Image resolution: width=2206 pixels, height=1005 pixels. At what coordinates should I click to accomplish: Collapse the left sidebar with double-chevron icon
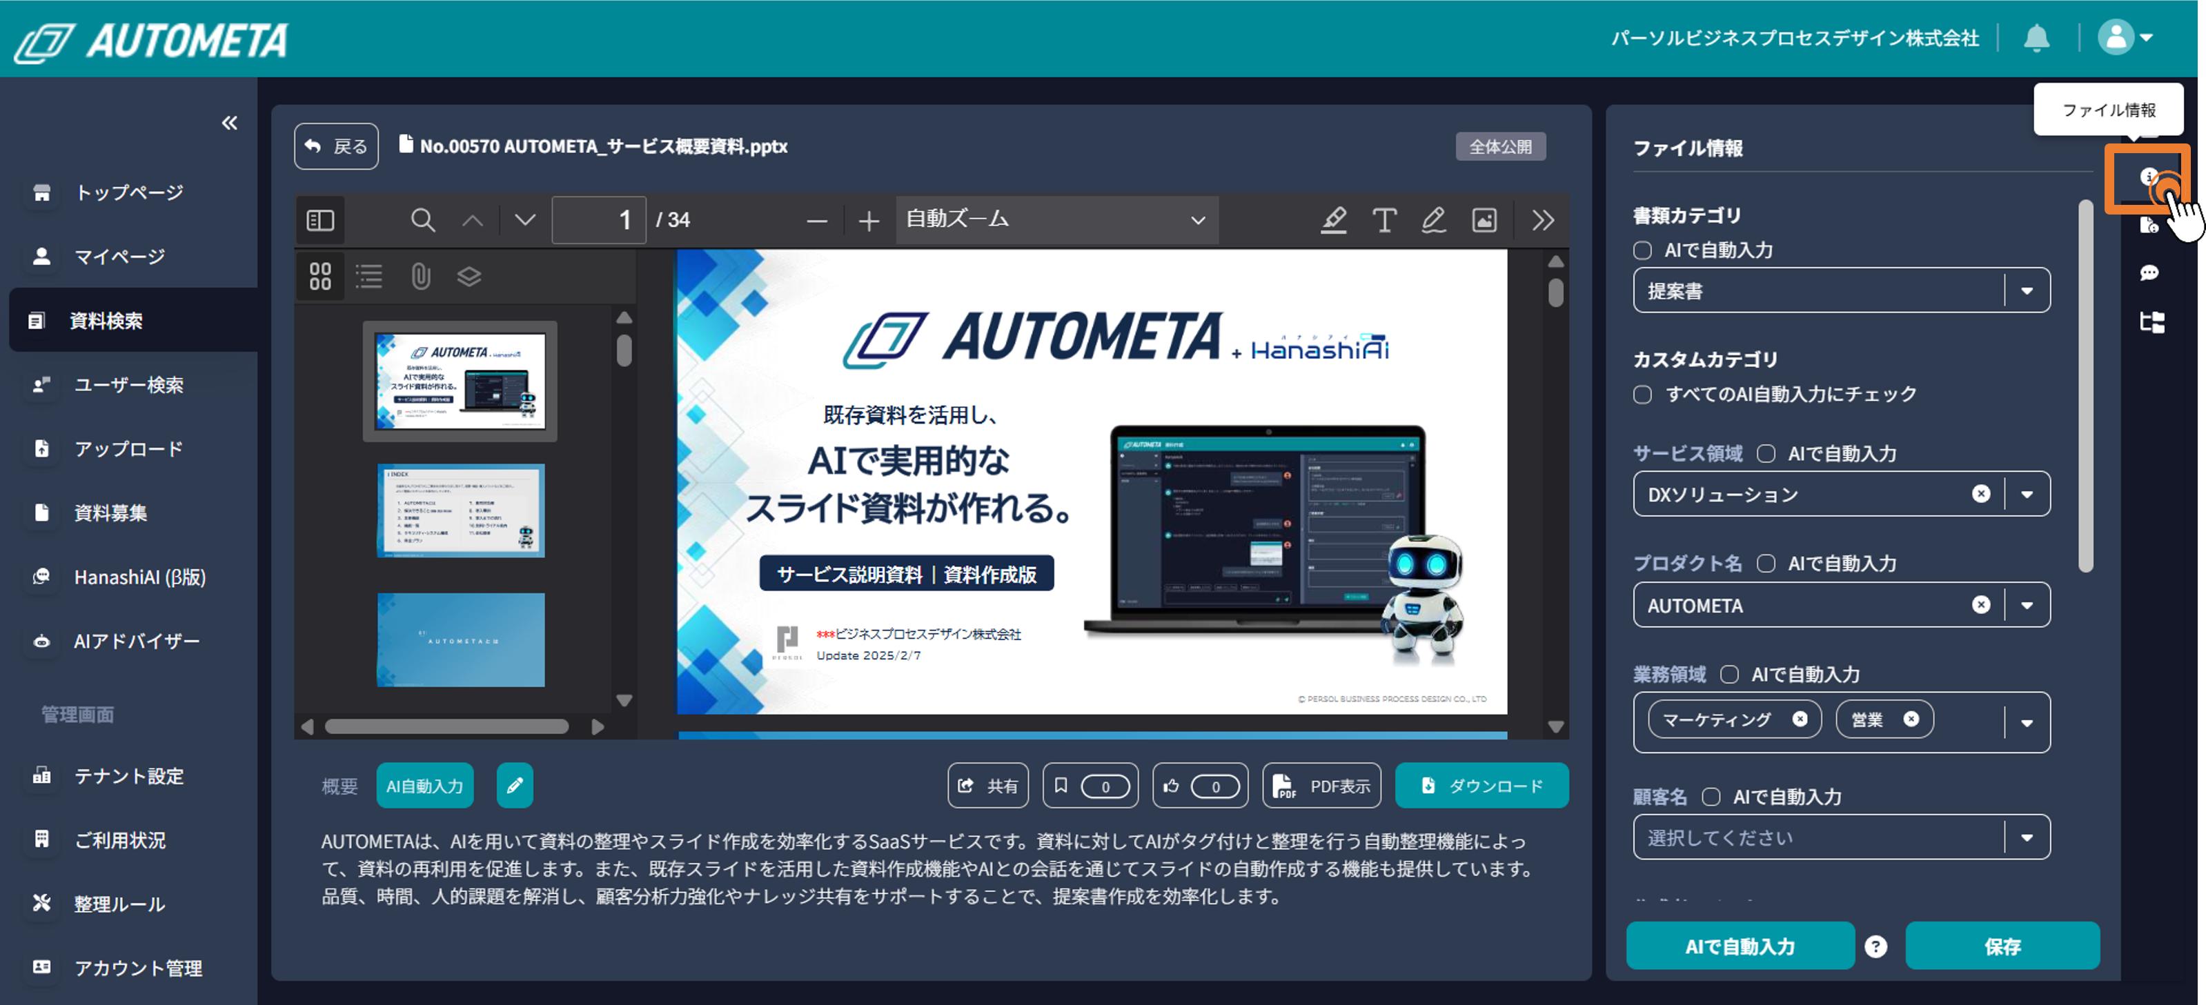pos(228,123)
